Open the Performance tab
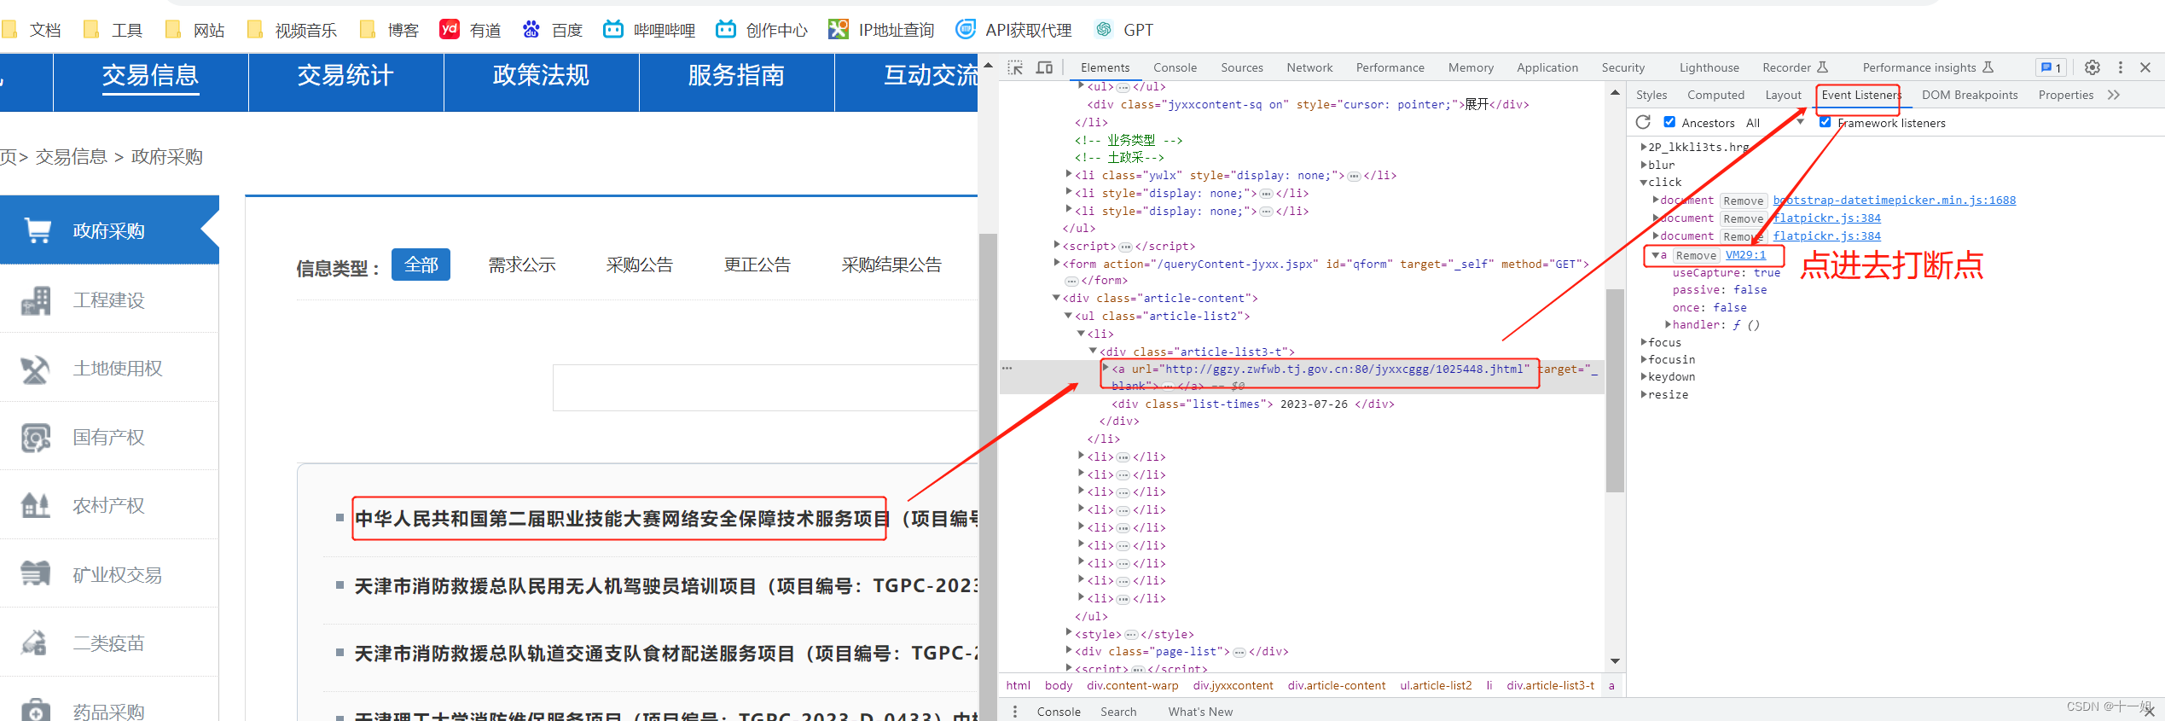The image size is (2165, 721). point(1390,67)
